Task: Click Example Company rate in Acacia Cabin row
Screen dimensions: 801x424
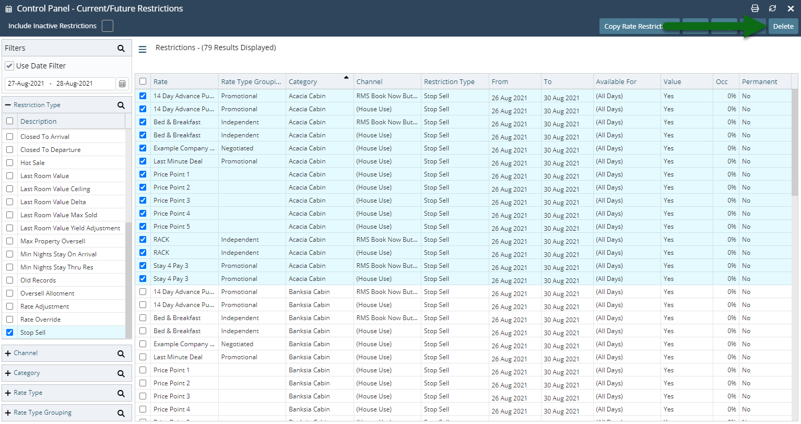Action: [x=184, y=148]
